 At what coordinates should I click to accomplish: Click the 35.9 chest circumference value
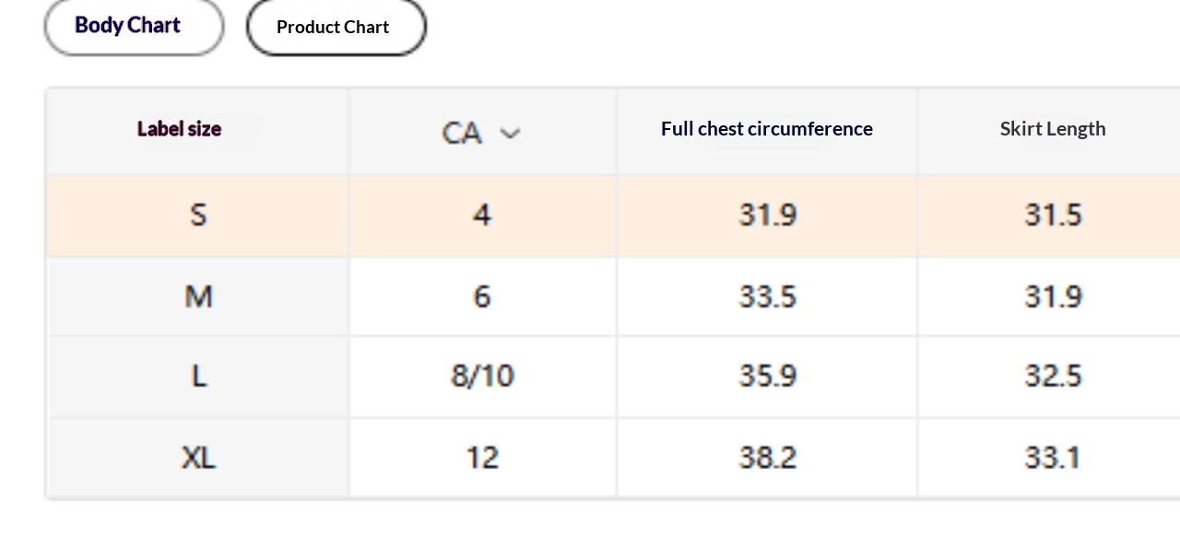click(x=767, y=376)
